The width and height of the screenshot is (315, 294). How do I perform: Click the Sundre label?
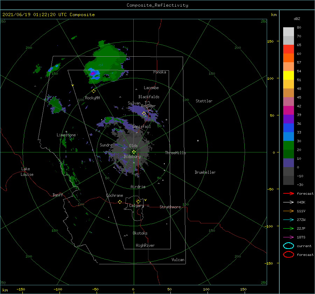coord(106,145)
